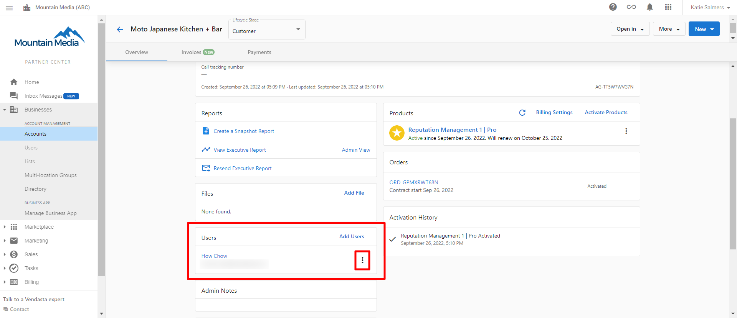Viewport: 737px width, 318px height.
Task: Click the Resend report envelope icon
Action: point(206,168)
